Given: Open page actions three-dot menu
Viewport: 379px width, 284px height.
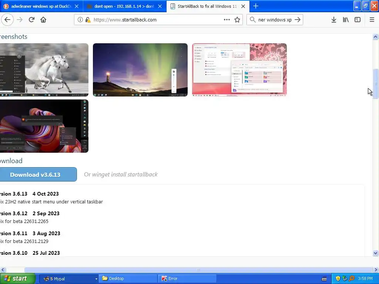Looking at the screenshot, I should [x=227, y=20].
